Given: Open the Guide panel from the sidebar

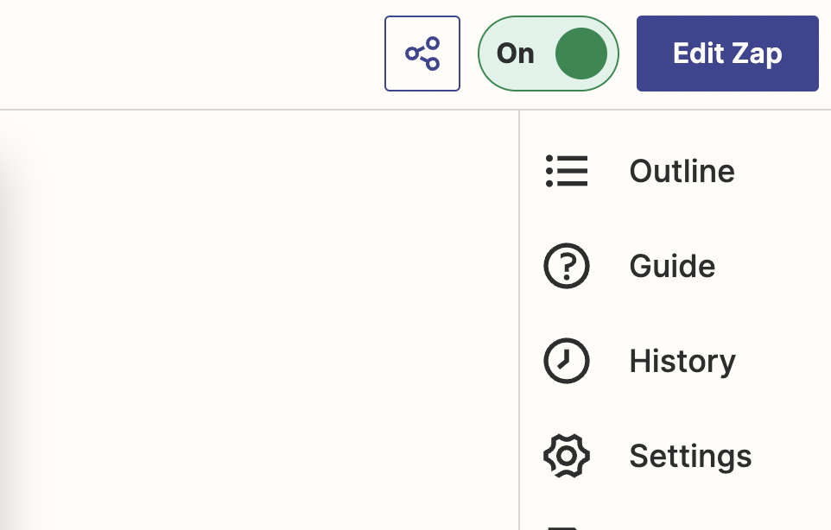Looking at the screenshot, I should [672, 266].
